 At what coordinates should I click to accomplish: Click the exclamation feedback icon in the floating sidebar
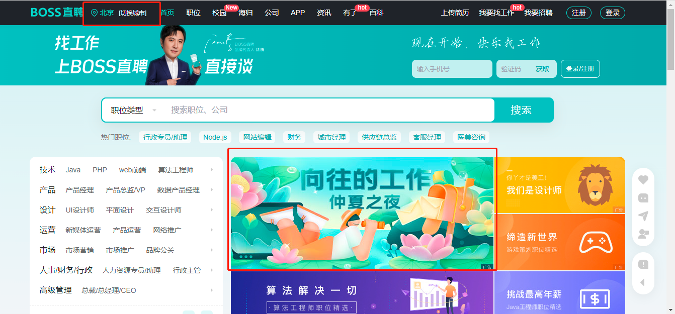[643, 264]
